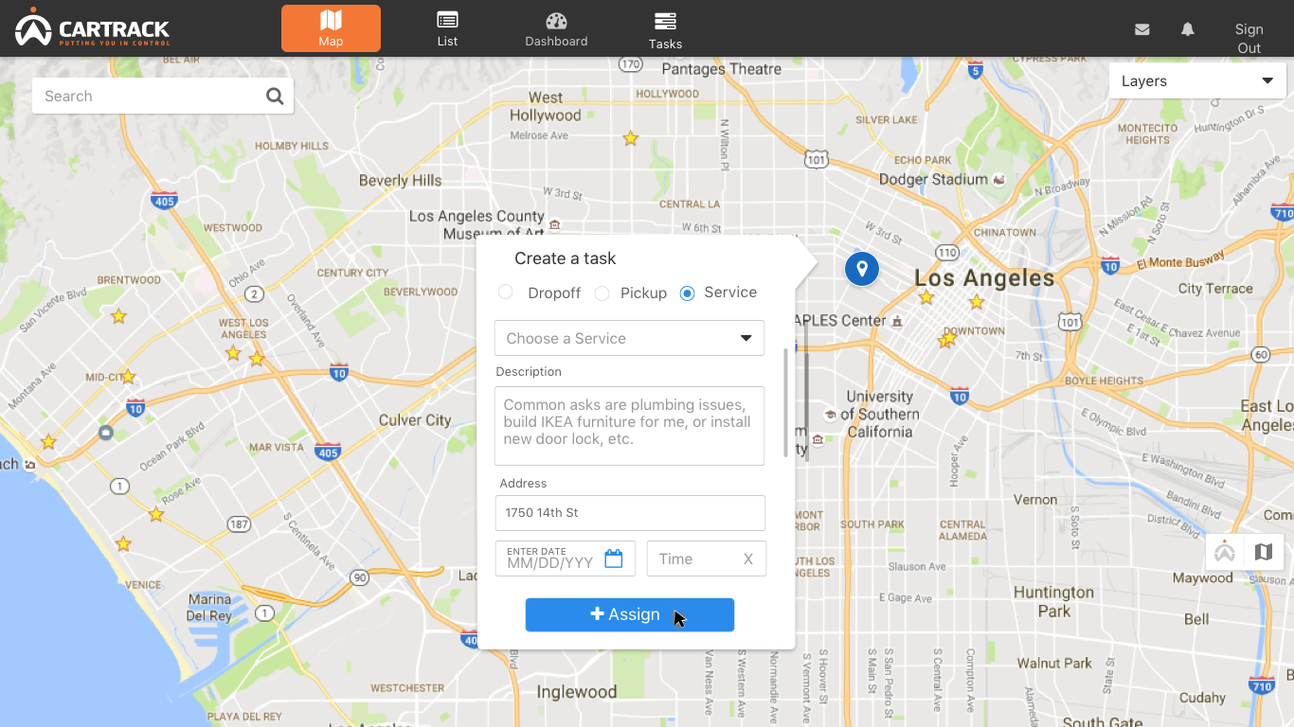The image size is (1294, 727).
Task: Click the right star marker under Los Angeles label
Action: pos(977,302)
